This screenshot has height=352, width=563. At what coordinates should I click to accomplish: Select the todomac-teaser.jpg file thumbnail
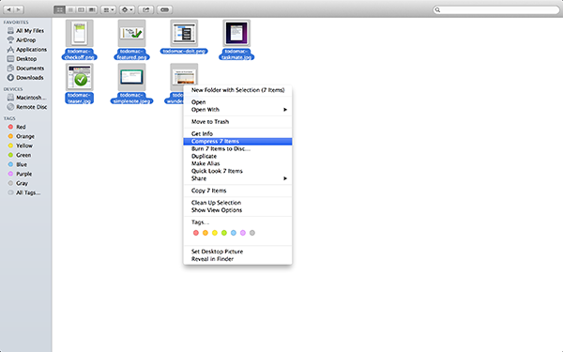click(80, 77)
